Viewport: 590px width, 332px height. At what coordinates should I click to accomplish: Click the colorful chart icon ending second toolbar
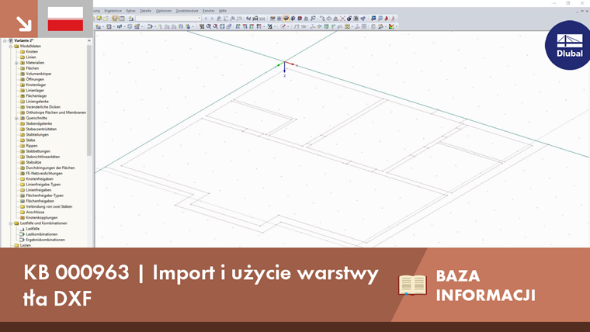coord(392,26)
